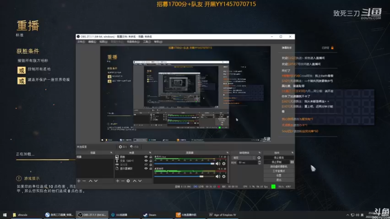Remove selected scene with minus icon

(x=84, y=181)
